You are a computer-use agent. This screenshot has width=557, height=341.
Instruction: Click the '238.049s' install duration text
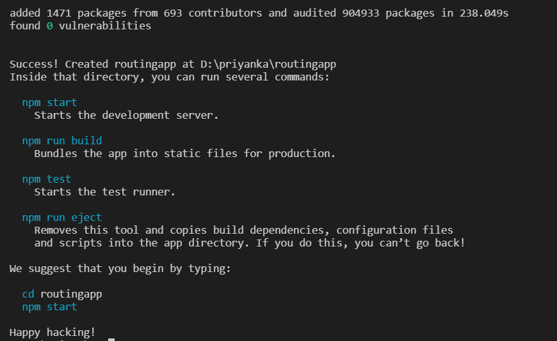[x=484, y=13]
